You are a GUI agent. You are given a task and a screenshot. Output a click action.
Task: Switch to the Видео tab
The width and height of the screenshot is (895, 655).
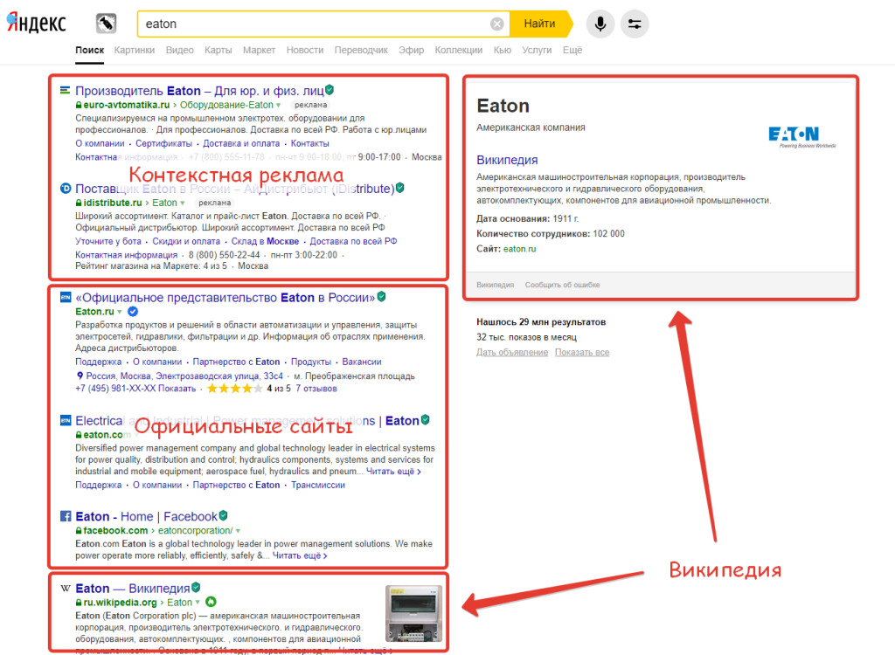(179, 50)
